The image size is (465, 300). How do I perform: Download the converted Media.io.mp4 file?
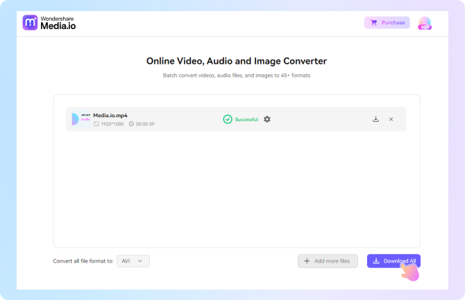tap(375, 119)
